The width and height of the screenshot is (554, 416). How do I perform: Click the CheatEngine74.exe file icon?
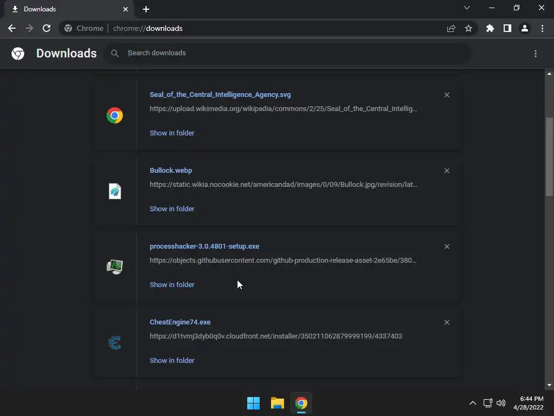(115, 343)
